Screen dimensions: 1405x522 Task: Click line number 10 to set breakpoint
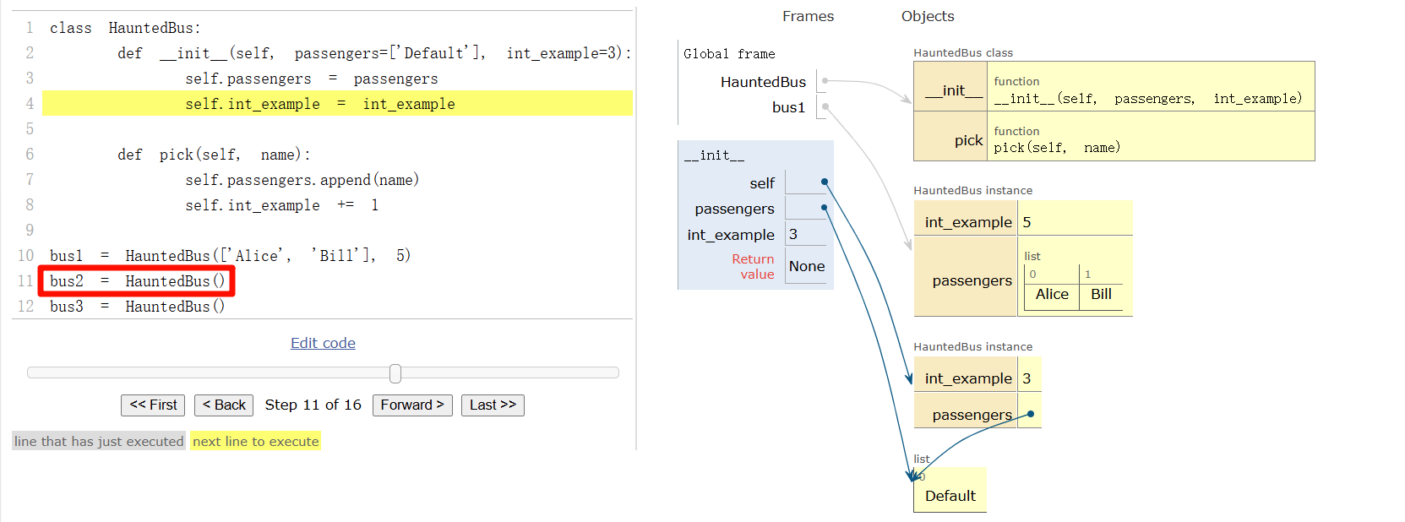26,256
